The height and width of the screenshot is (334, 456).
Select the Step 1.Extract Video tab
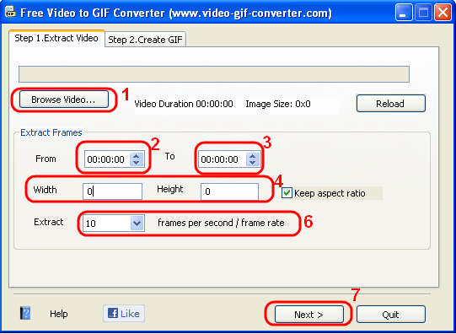(x=56, y=38)
